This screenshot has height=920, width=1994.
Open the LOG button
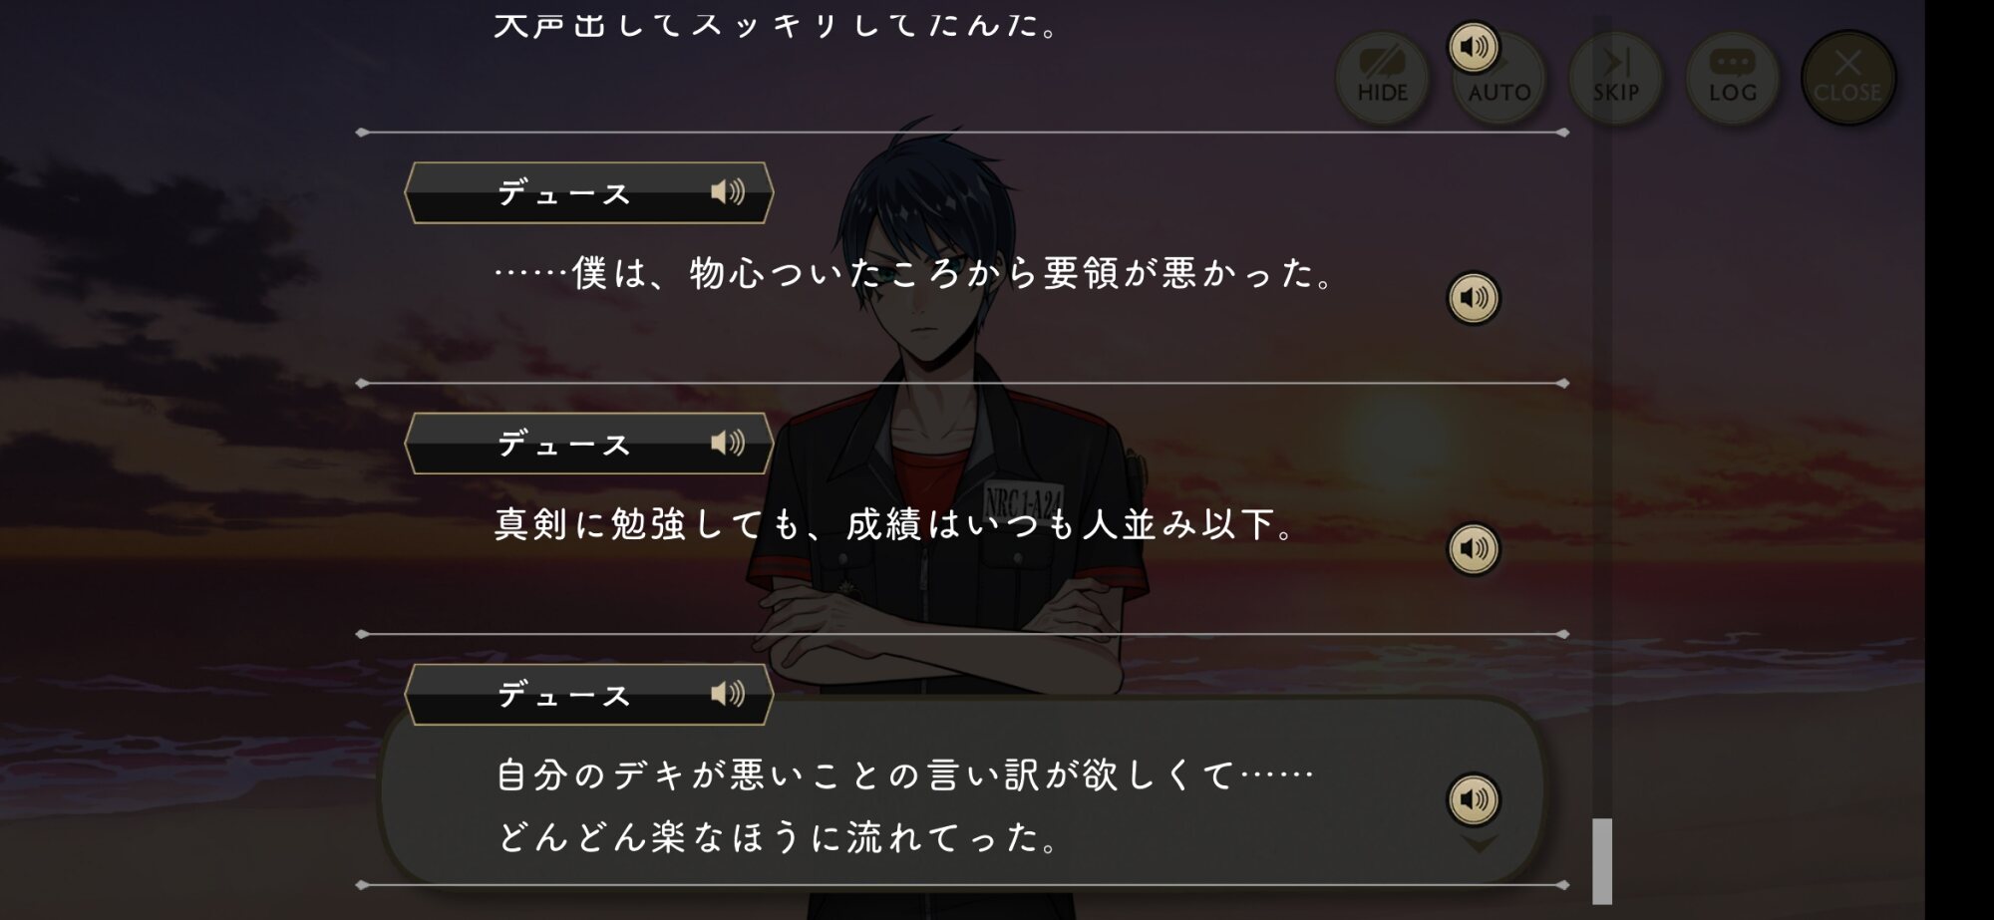coord(1732,78)
